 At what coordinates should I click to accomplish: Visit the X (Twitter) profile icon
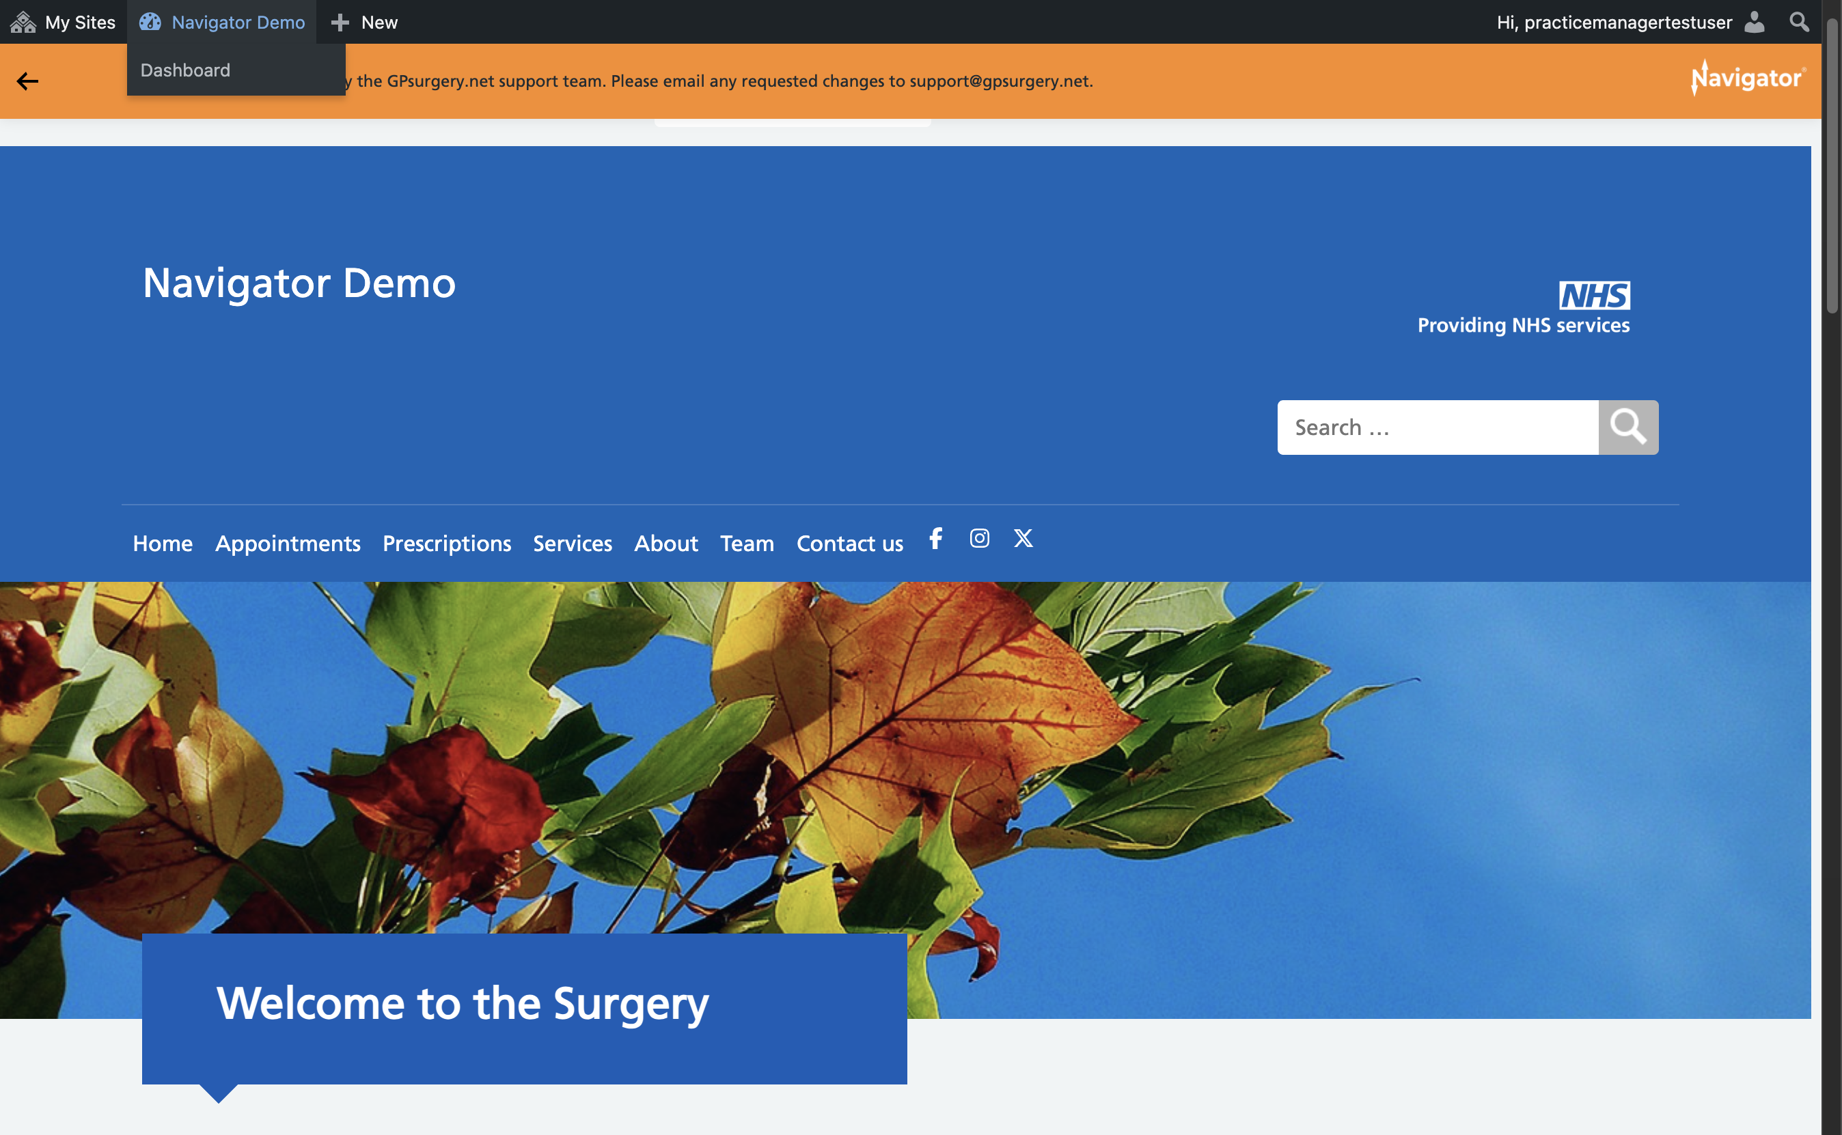point(1023,538)
